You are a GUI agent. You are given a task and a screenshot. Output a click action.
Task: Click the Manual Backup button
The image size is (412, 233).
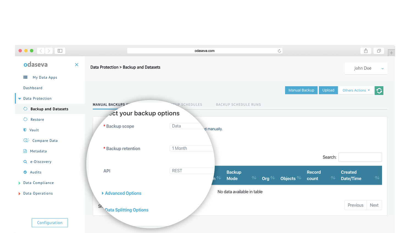point(301,90)
